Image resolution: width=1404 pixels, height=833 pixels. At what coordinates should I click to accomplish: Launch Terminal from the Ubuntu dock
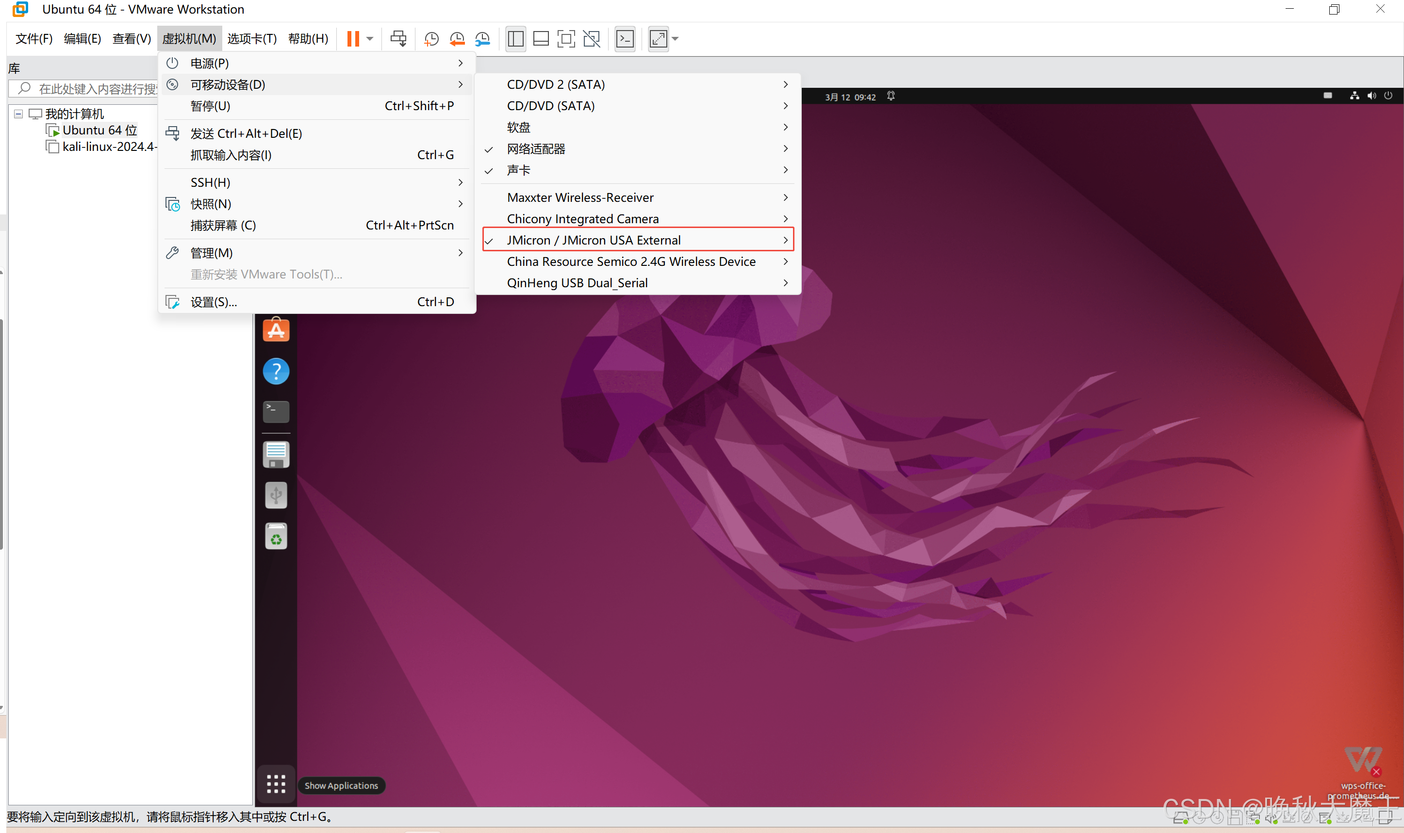tap(276, 411)
